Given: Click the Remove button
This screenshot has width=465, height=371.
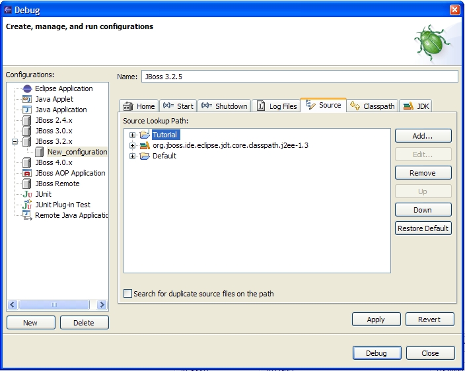Looking at the screenshot, I should pyautogui.click(x=423, y=173).
